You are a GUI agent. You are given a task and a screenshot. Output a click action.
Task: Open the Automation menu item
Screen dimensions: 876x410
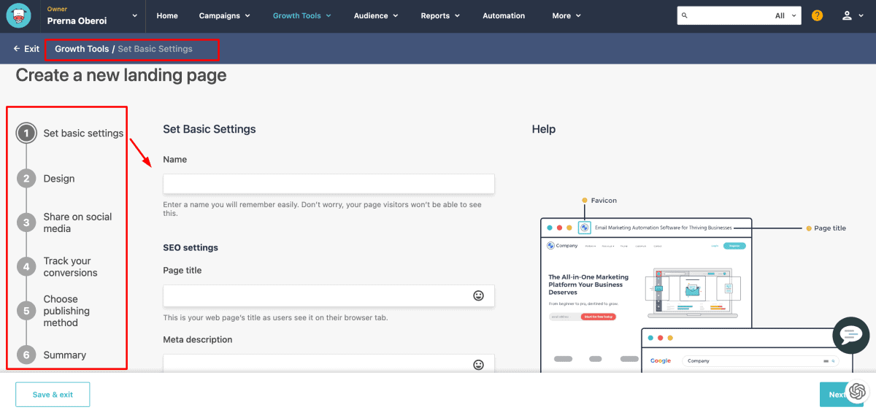point(504,15)
